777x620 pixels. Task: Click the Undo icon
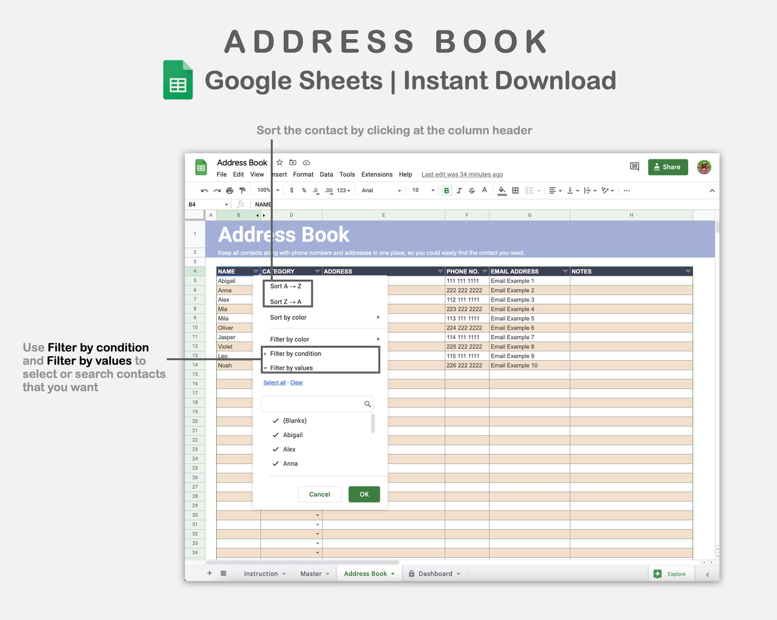point(204,191)
